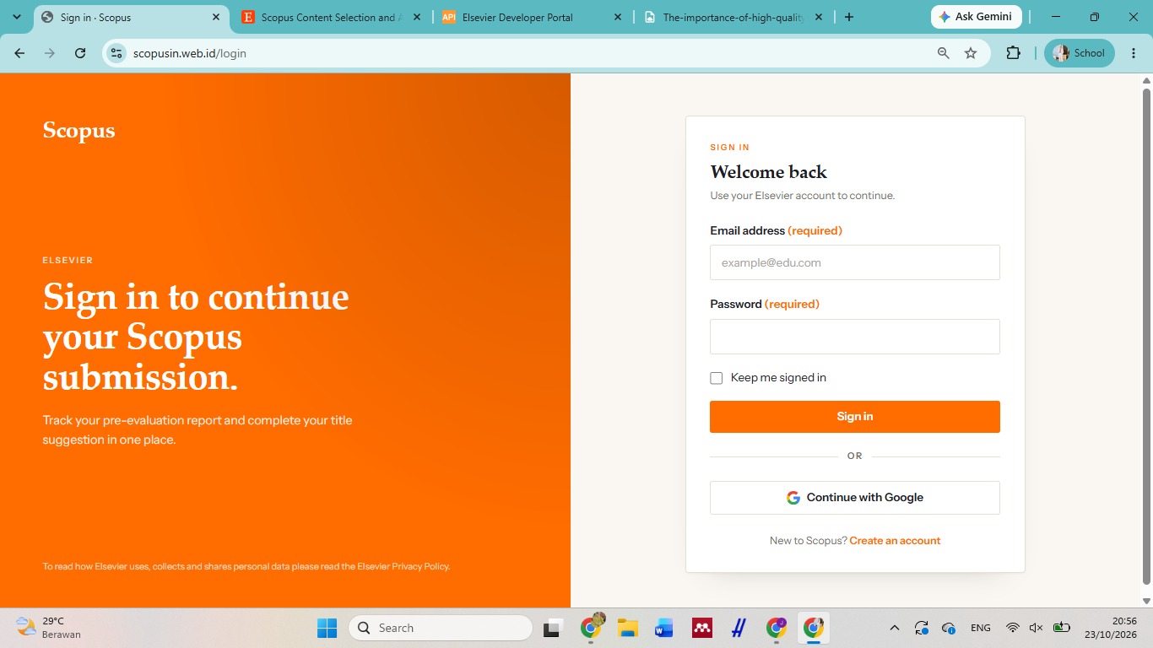Switch to the Elsevier Developer Portal tab
This screenshot has height=648, width=1153.
tap(532, 17)
